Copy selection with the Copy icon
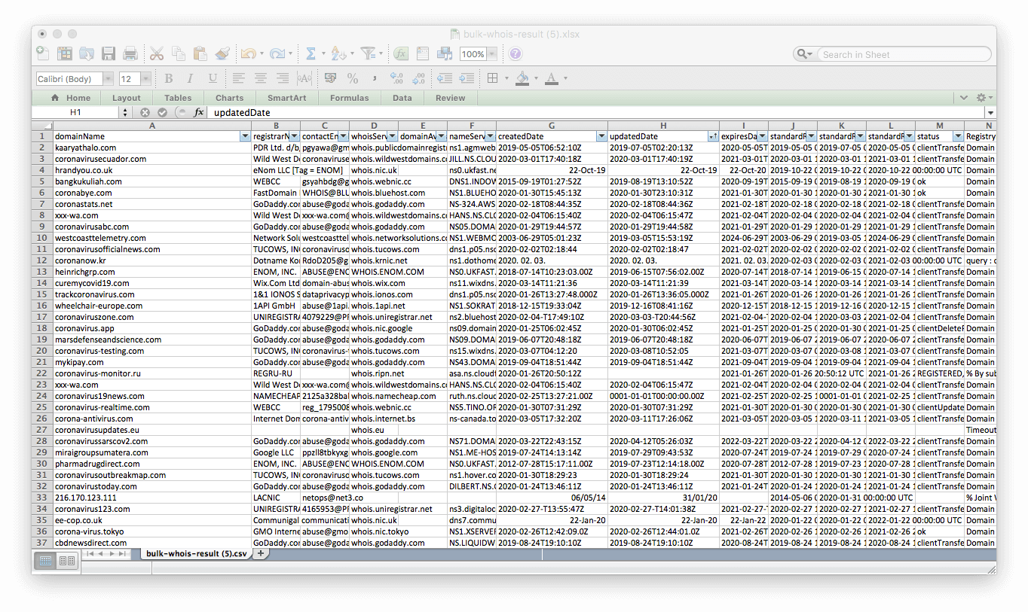1028x612 pixels. click(x=179, y=53)
